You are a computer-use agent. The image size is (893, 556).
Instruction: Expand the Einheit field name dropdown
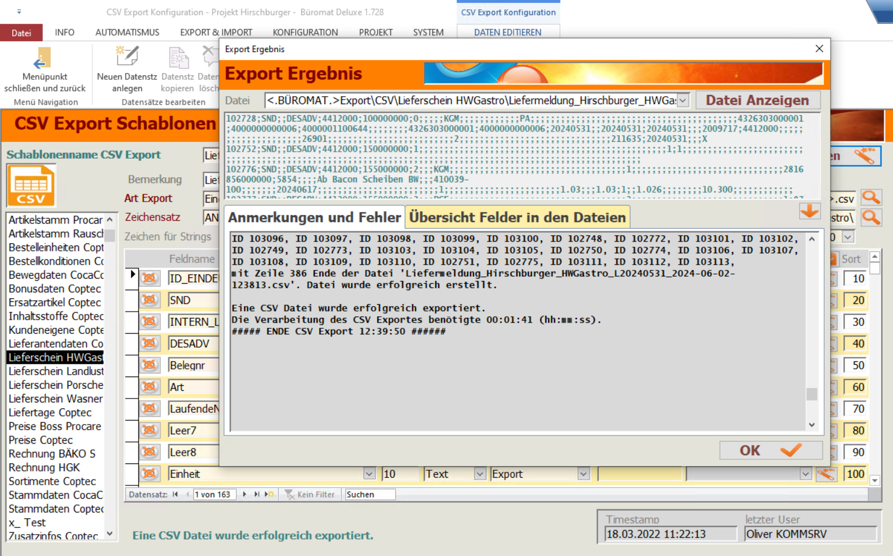coord(369,474)
